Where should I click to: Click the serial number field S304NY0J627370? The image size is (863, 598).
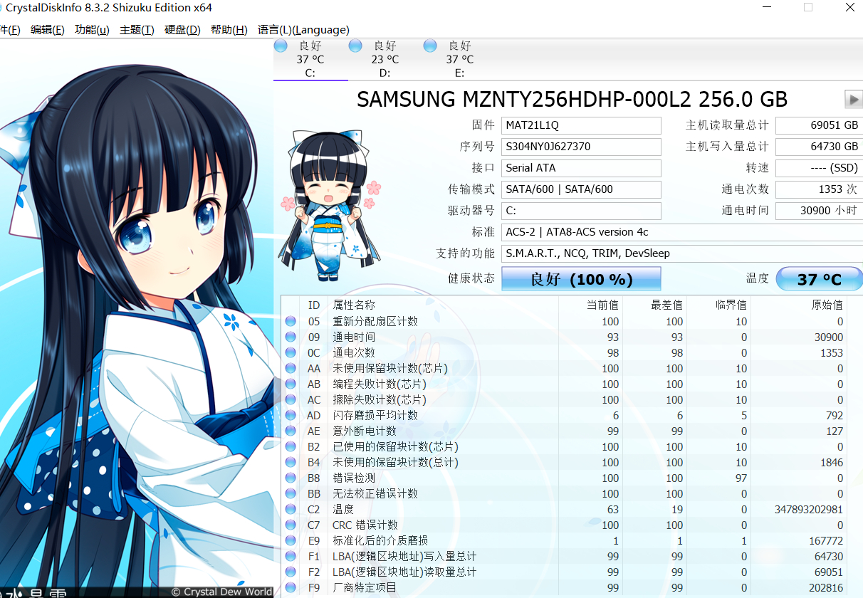pos(581,147)
